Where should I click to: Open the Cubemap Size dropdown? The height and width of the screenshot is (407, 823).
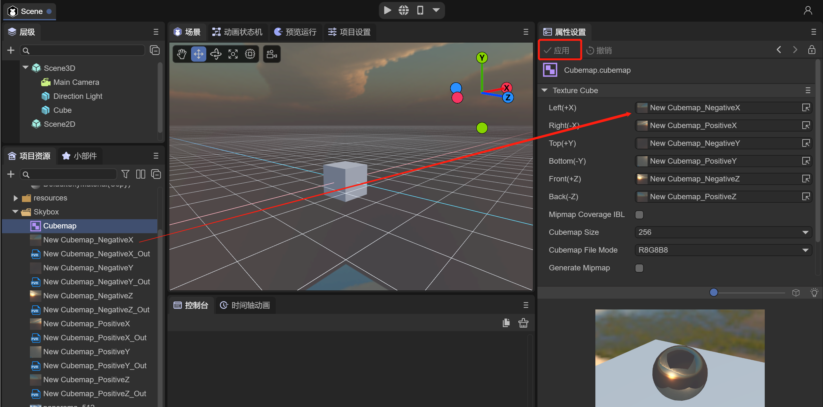[x=723, y=232]
